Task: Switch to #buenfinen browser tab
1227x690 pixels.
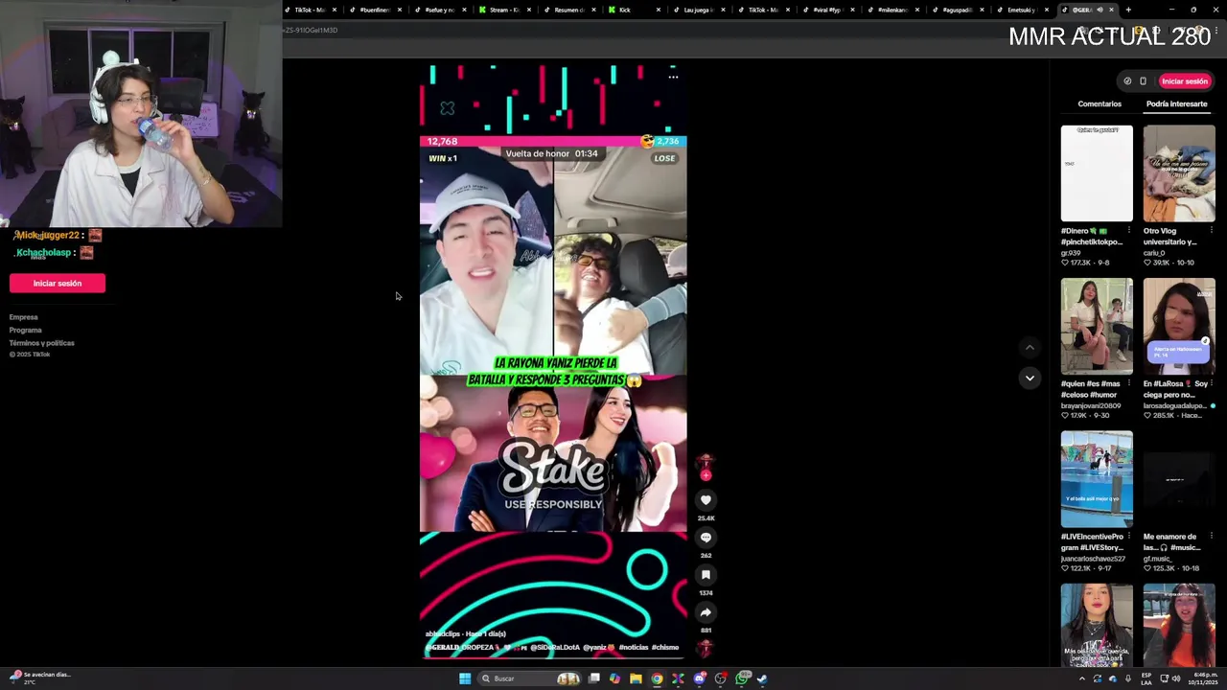Action: click(x=374, y=10)
